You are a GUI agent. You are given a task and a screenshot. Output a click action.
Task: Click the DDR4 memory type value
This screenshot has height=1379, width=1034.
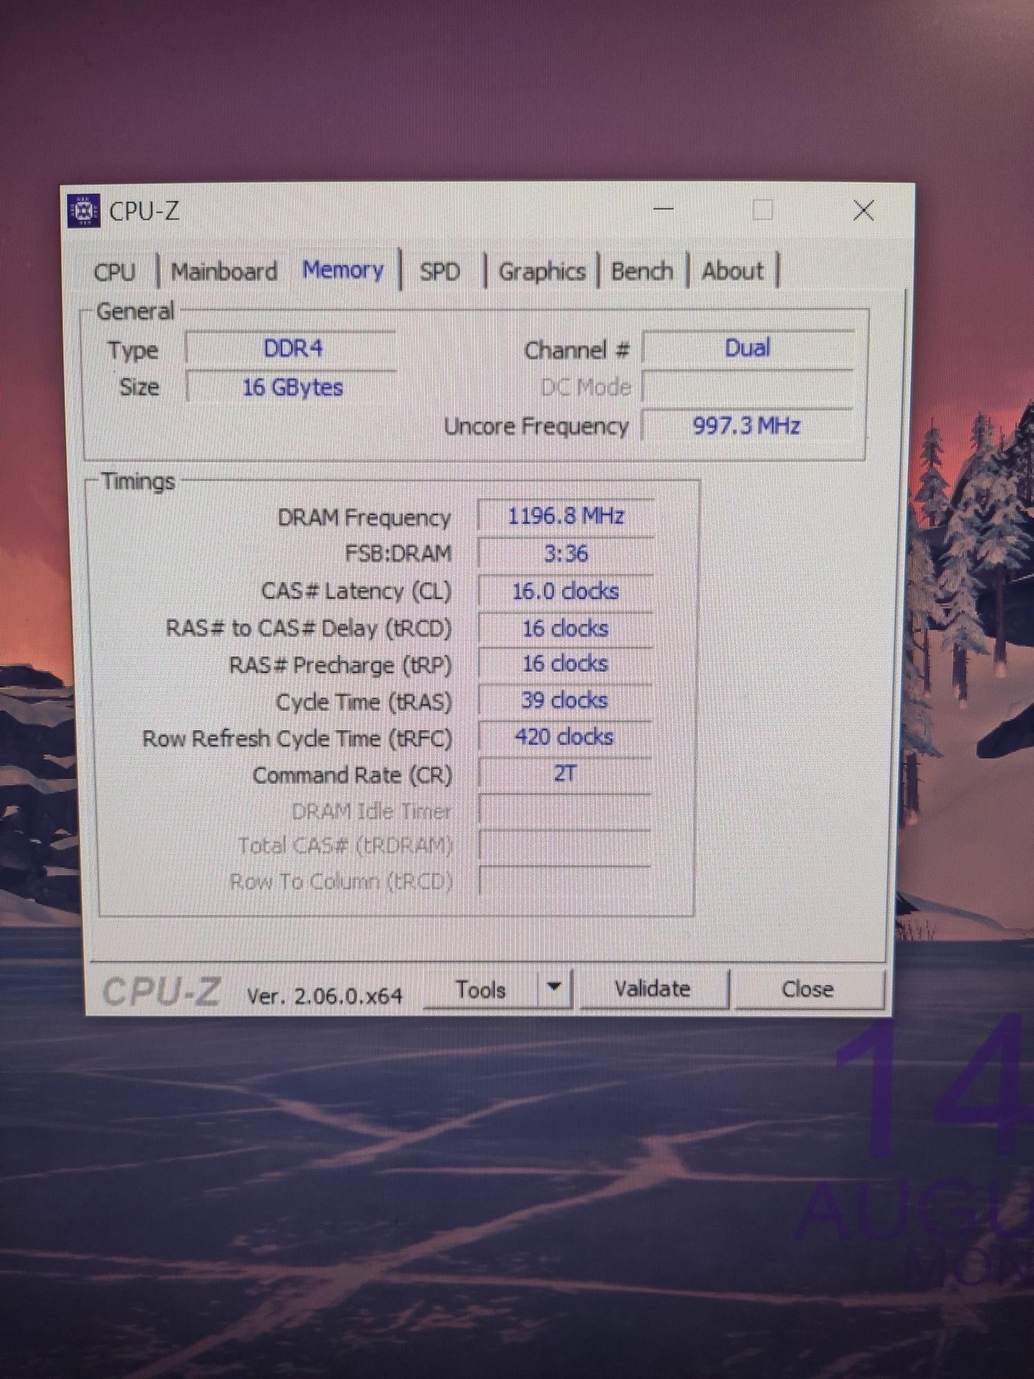292,349
